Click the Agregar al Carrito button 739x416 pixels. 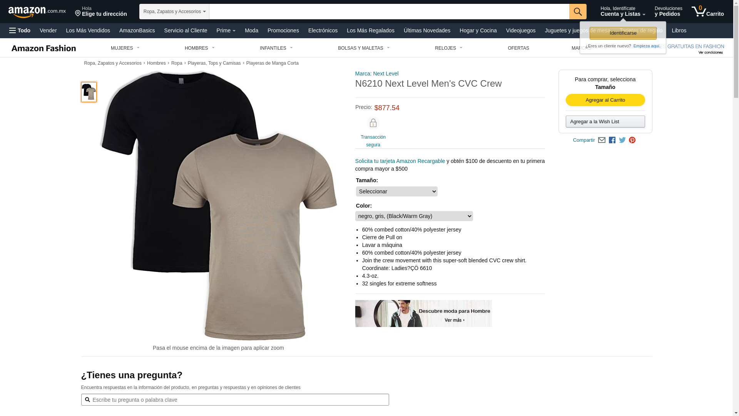605,100
